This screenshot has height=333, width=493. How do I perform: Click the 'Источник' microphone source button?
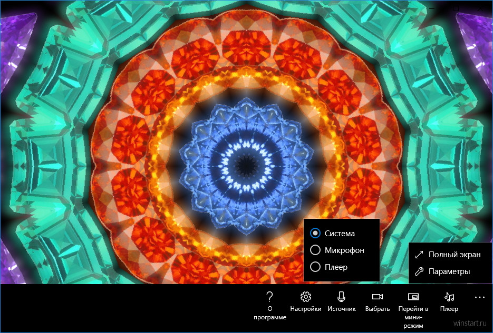coord(342,302)
